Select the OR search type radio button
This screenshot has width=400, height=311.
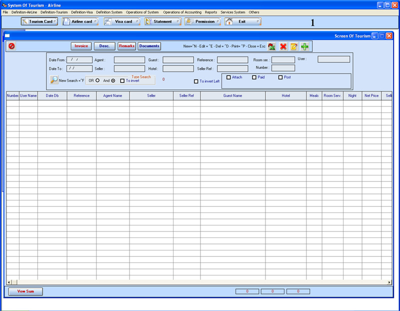pos(97,80)
